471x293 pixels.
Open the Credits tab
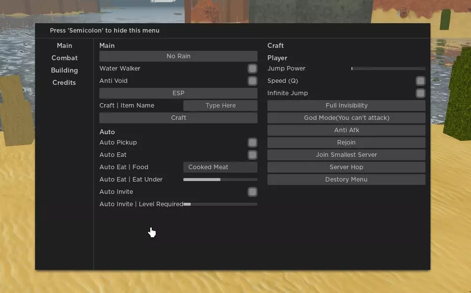click(64, 82)
